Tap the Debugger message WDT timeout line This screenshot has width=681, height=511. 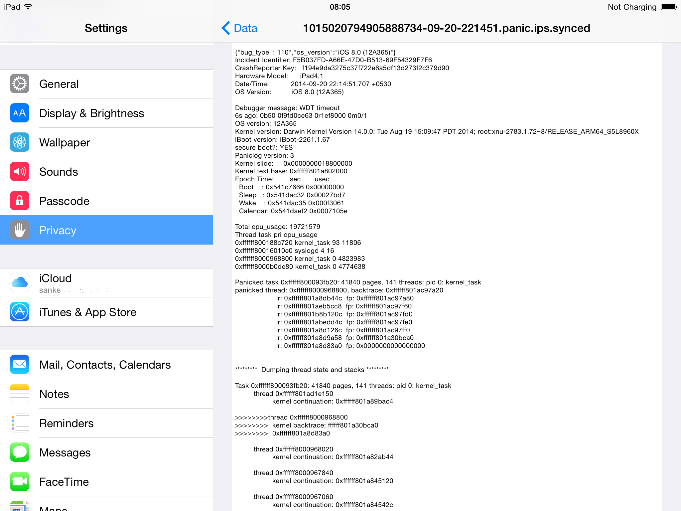click(x=287, y=108)
